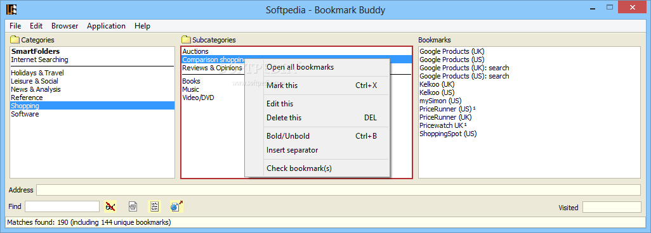This screenshot has height=233, width=651.
Task: Select Google Products (US) bookmark
Action: click(x=452, y=60)
